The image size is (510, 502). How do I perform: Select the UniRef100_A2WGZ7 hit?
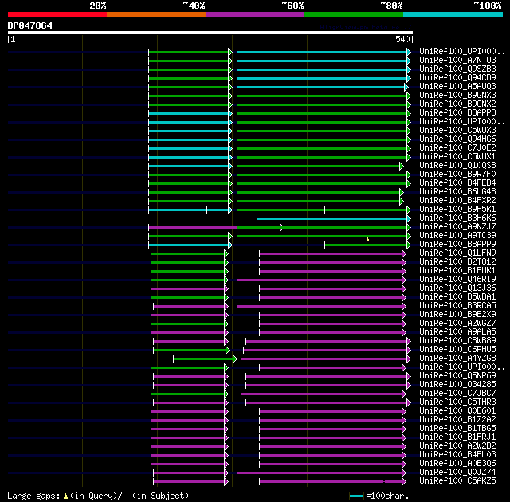click(457, 324)
